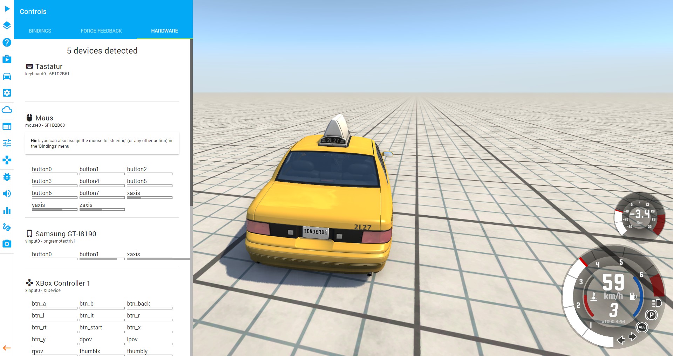
Task: Click the mouse button5 label
Action: tap(137, 181)
